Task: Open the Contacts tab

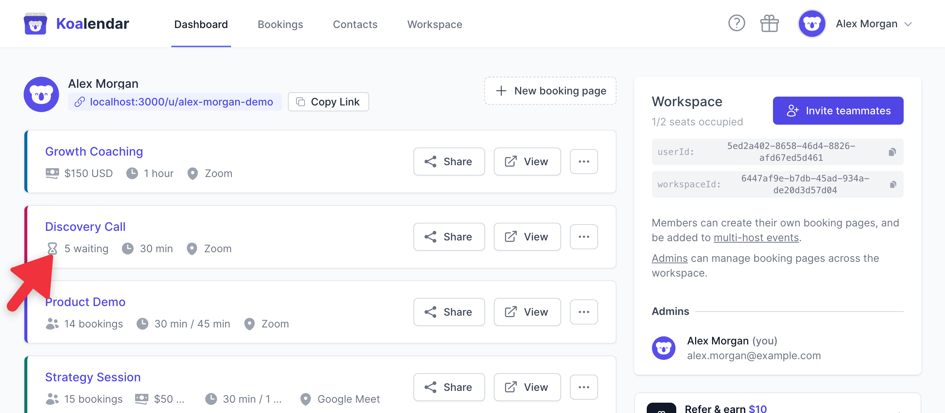Action: coord(355,24)
